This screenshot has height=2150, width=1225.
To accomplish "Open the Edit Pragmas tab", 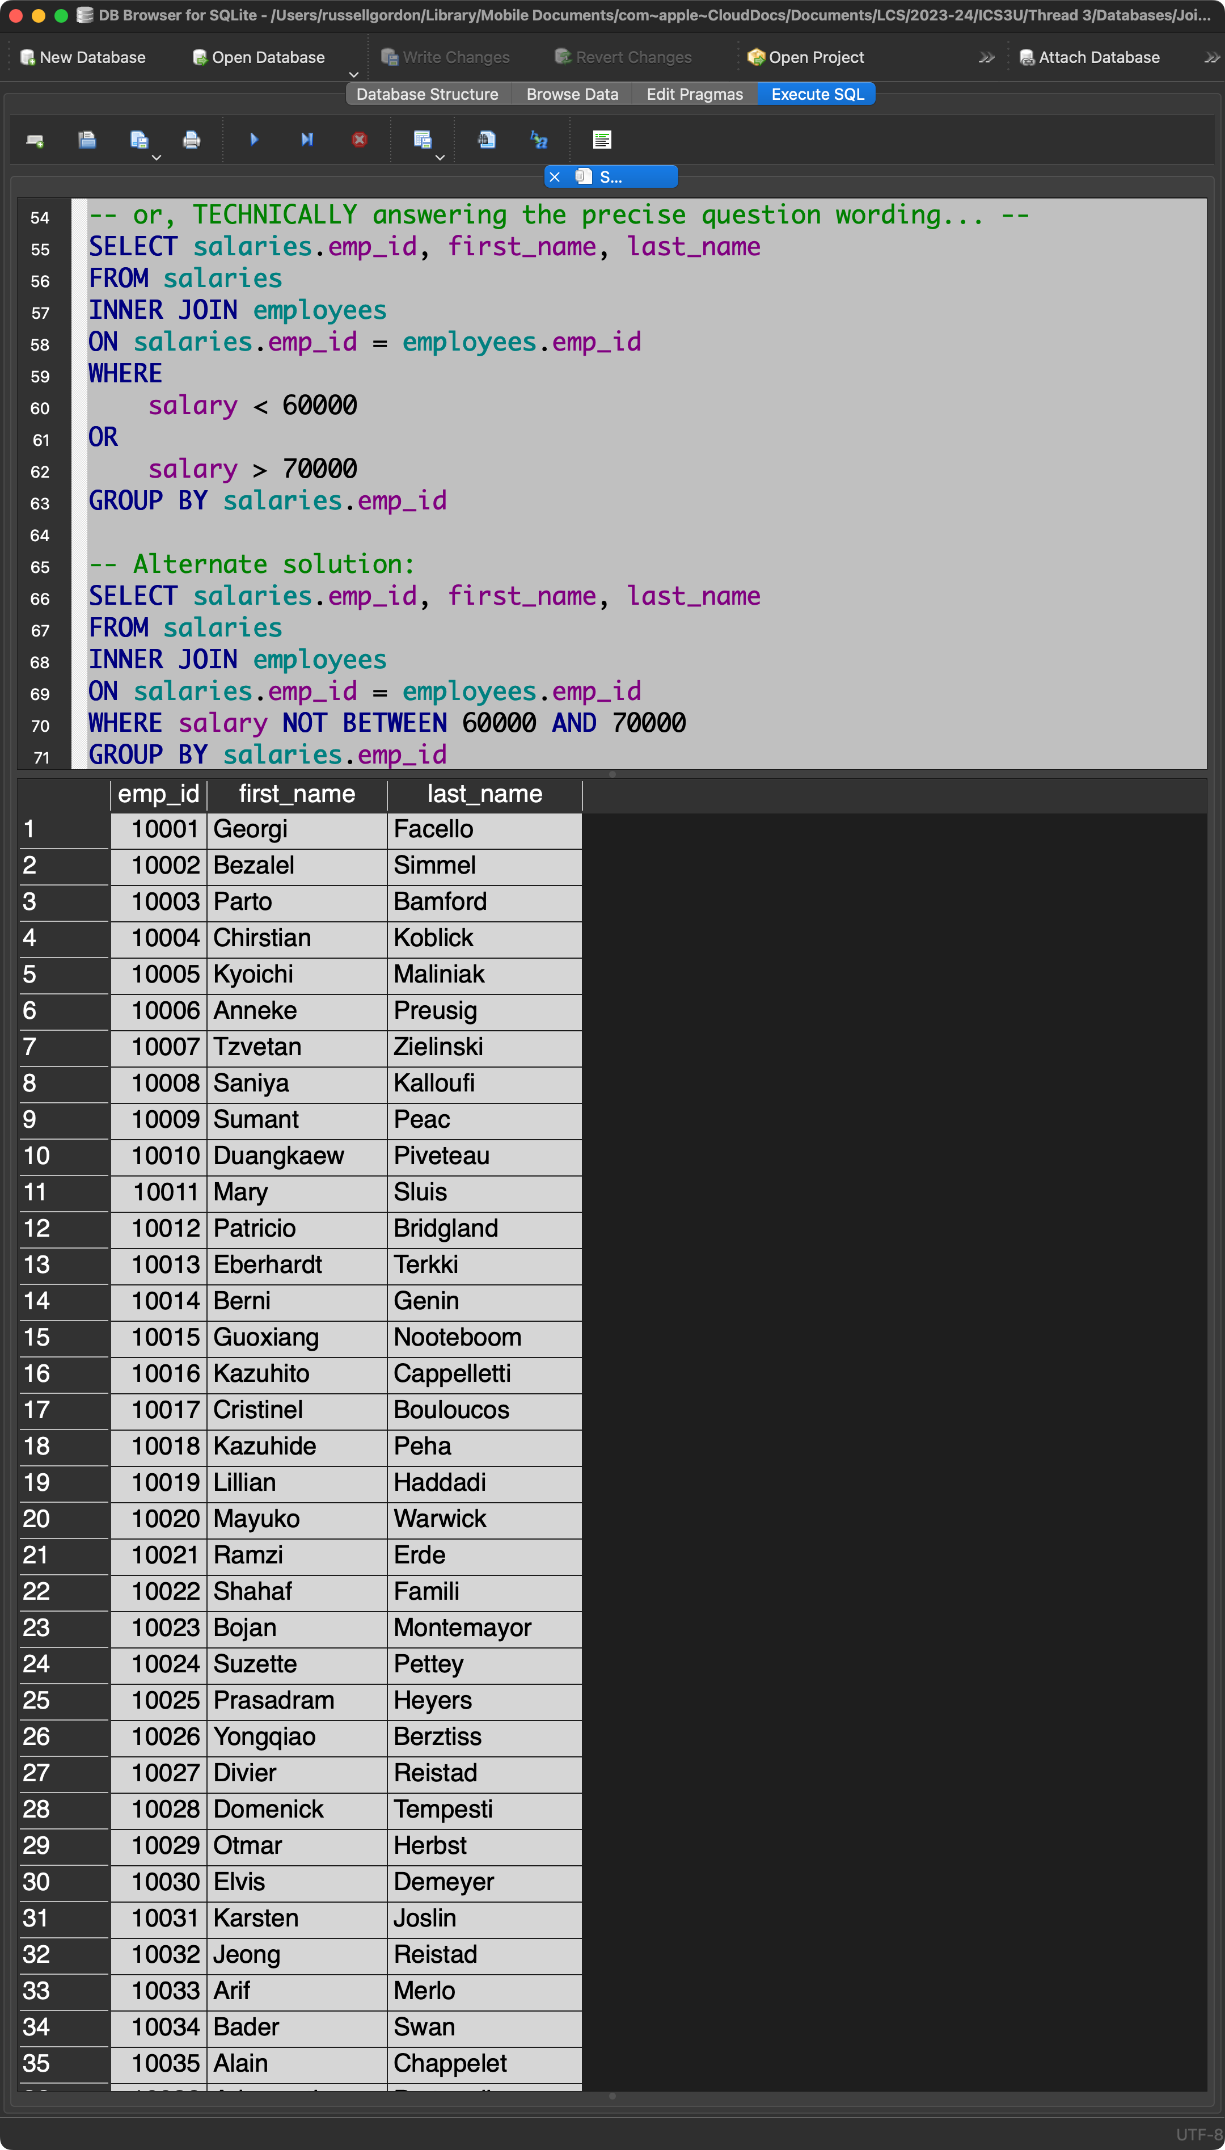I will pos(694,94).
